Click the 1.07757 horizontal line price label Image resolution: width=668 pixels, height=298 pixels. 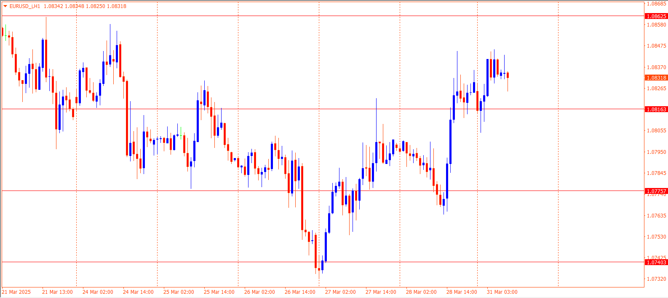(656, 191)
